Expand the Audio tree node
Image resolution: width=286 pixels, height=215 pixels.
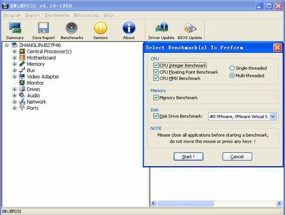pyautogui.click(x=14, y=95)
